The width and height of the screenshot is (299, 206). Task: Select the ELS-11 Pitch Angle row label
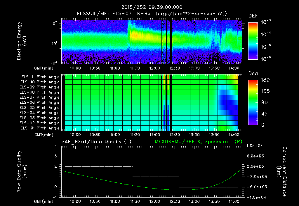point(40,77)
